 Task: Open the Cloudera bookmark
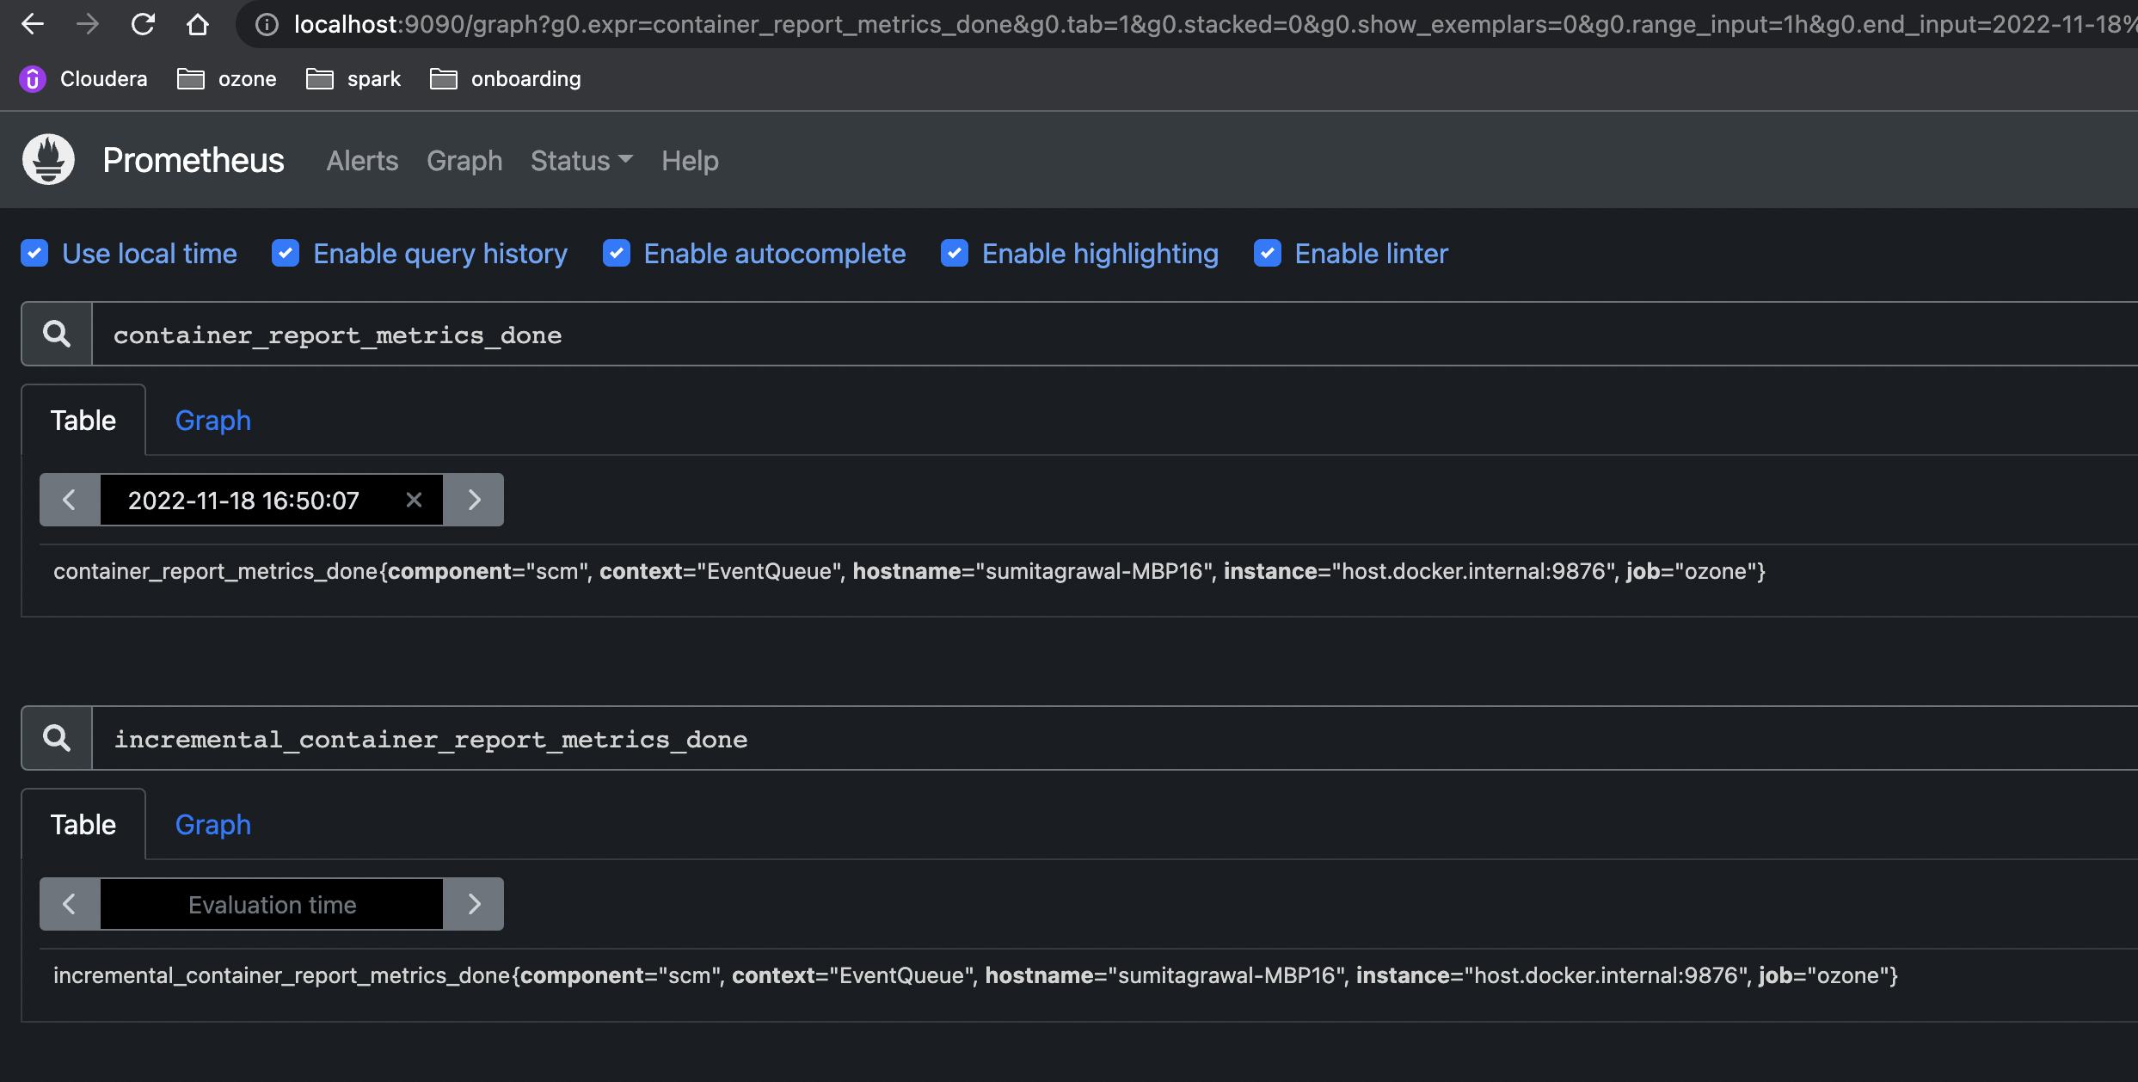(83, 79)
